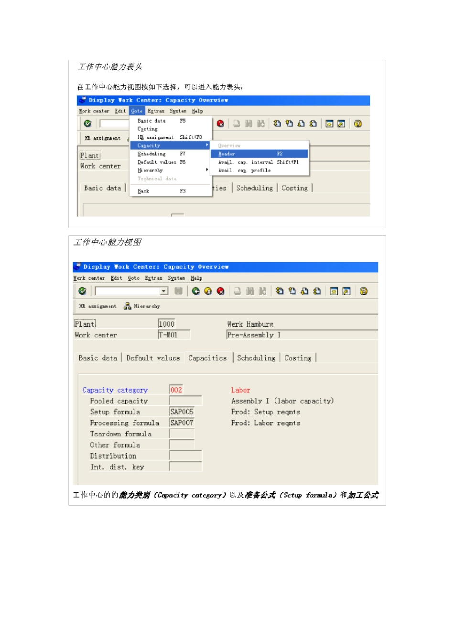Click HR assignment button in window with Goto open
Screen dimensions: 454x643
[103, 138]
